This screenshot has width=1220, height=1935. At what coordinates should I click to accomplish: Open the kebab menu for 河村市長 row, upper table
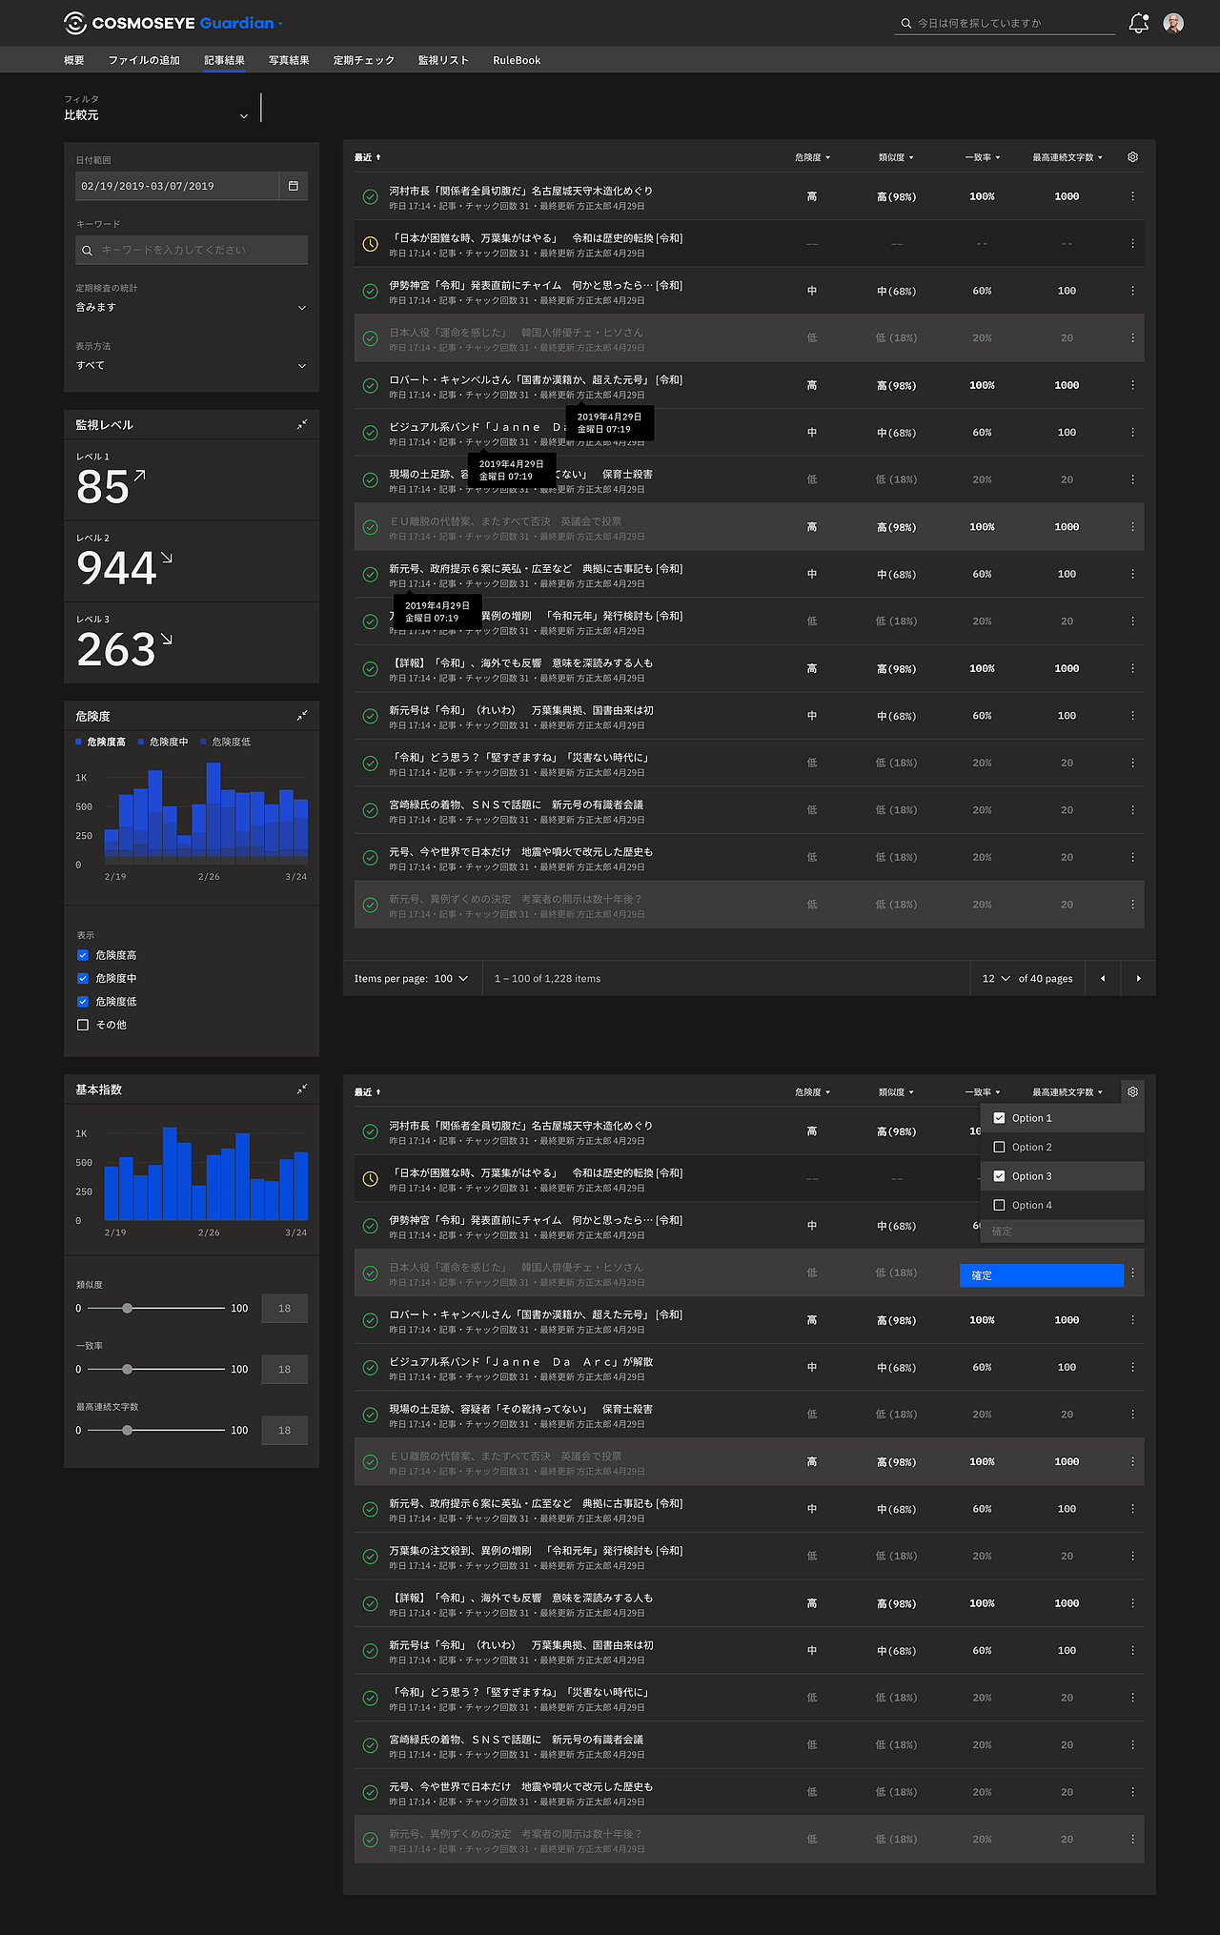click(x=1132, y=196)
